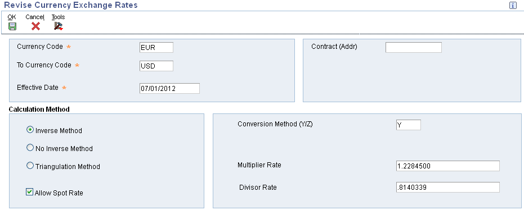Click the floppy disk save icon under OK
This screenshot has width=524, height=210.
12,26
